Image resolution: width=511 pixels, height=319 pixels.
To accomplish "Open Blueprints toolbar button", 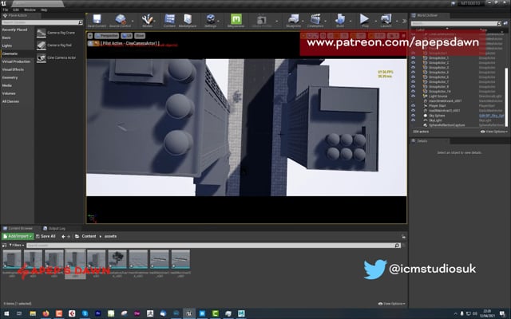I will 293,21.
